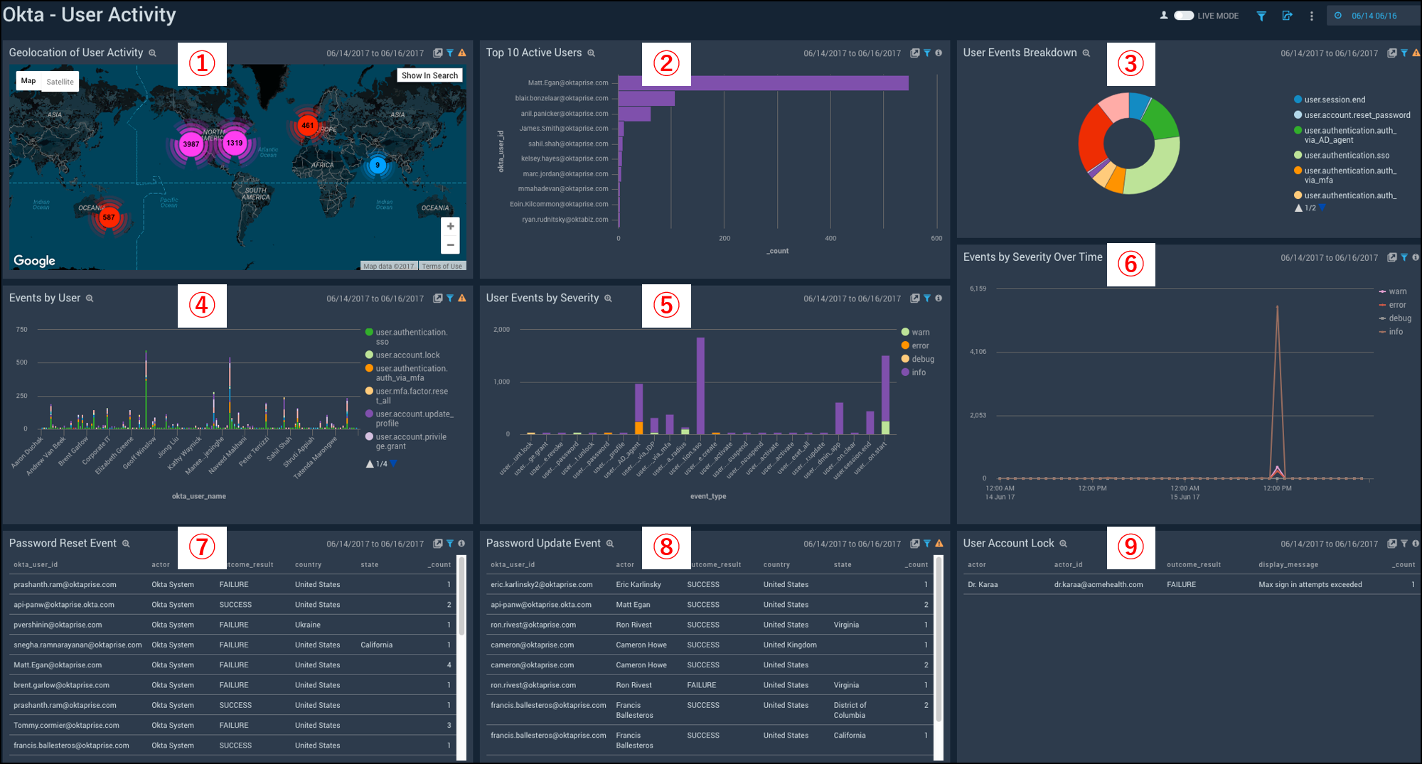
Task: Open the 06/14 06/16 time range picker
Action: pos(1373,16)
